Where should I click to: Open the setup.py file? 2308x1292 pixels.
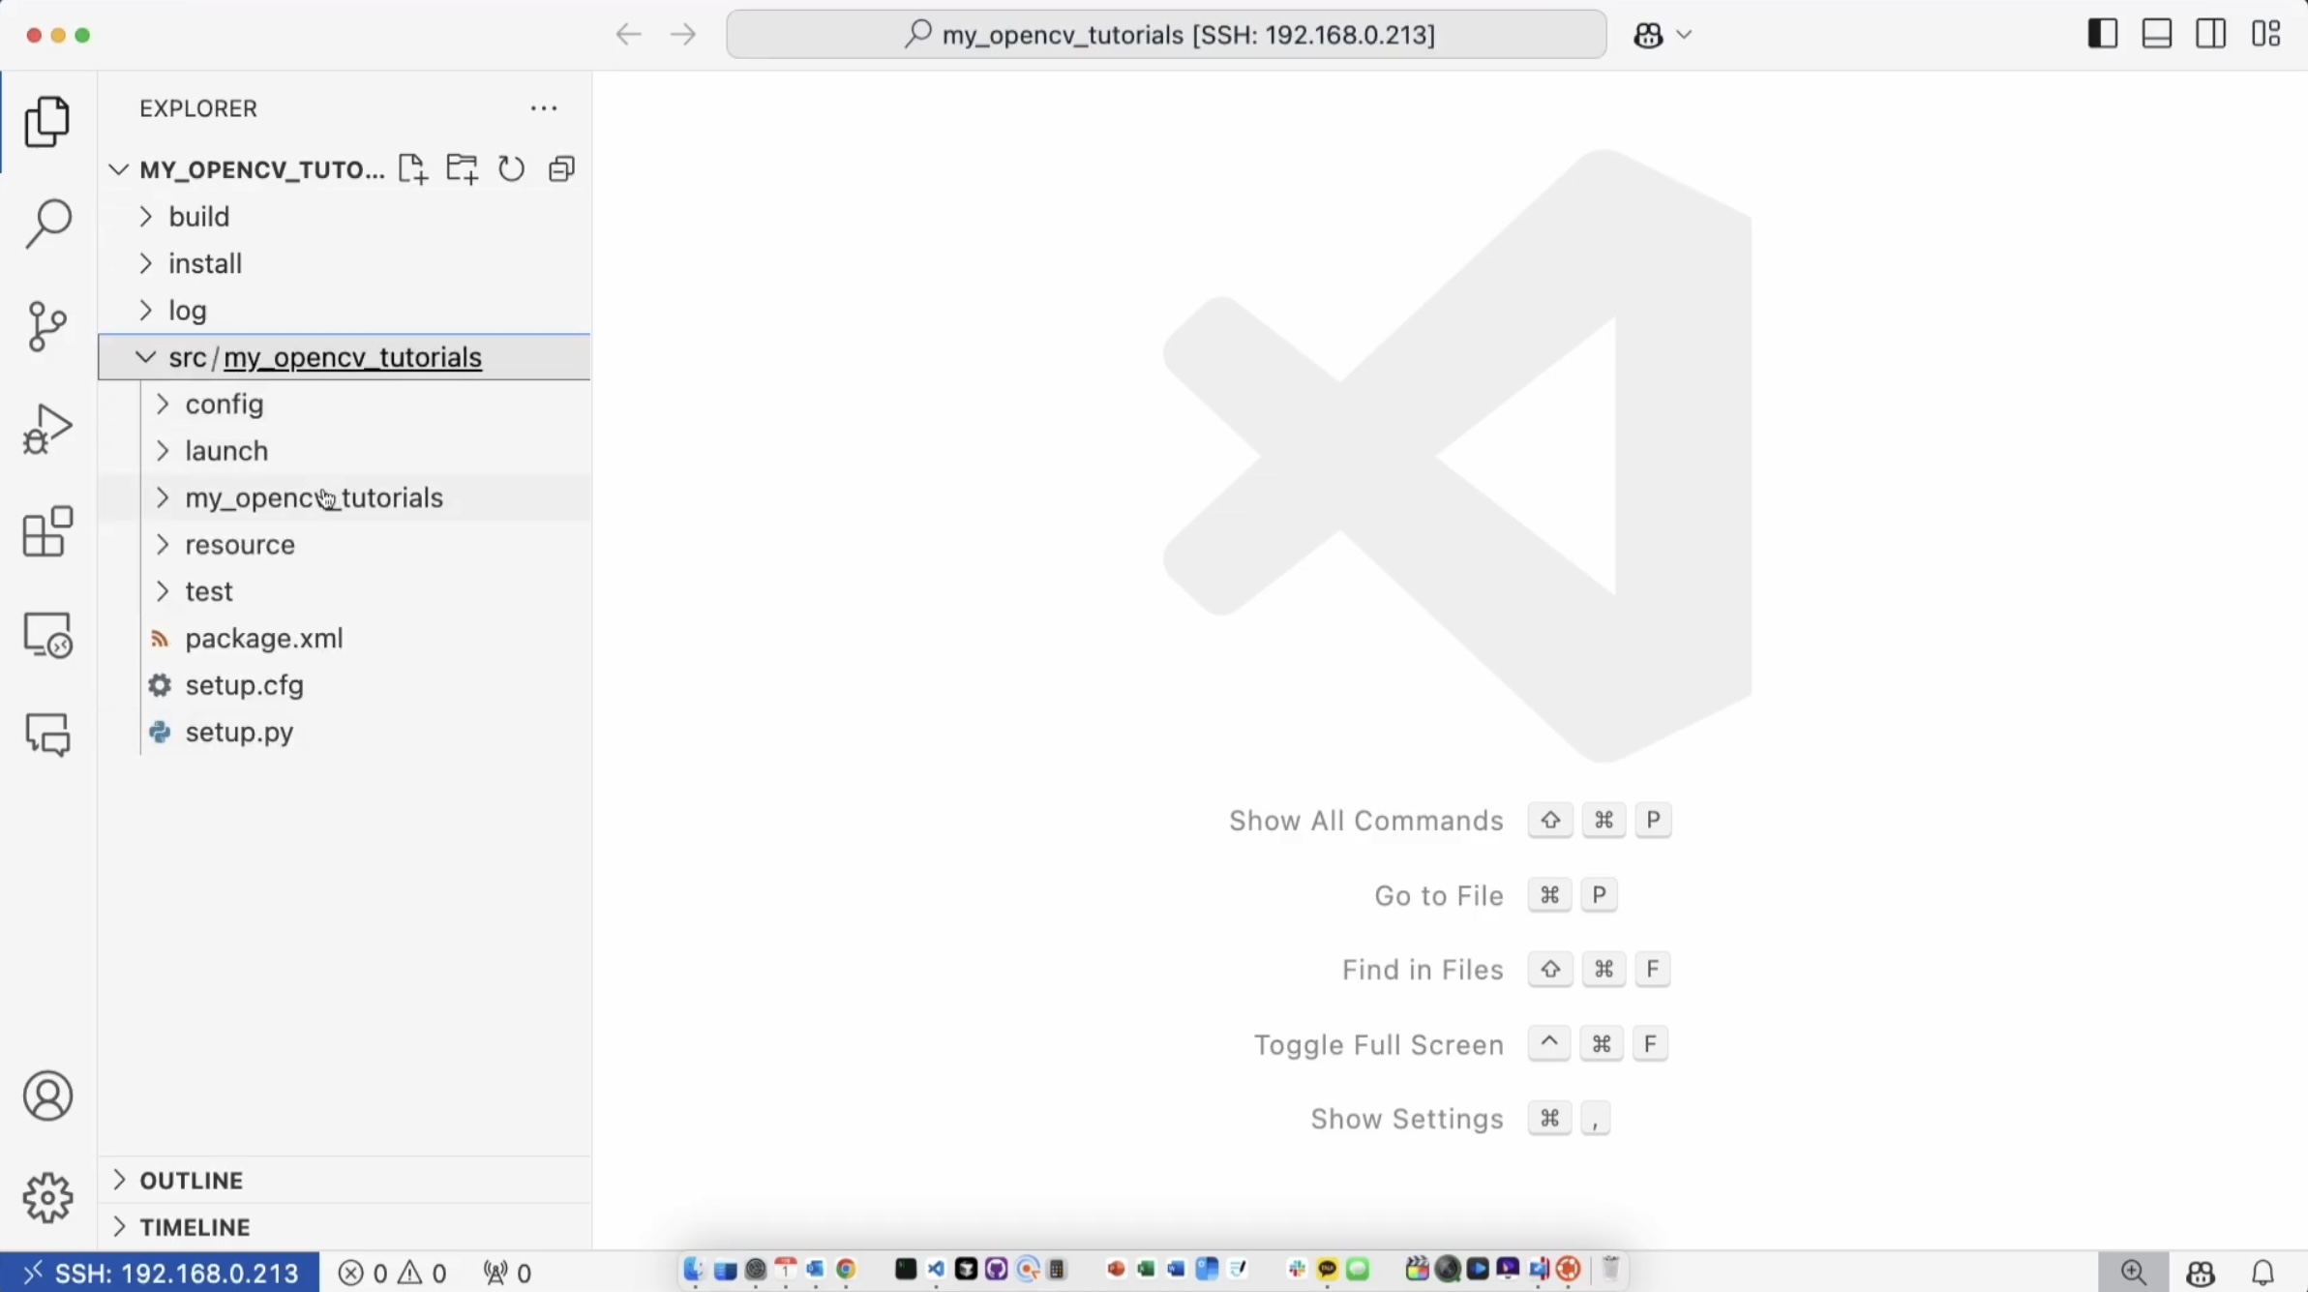point(239,733)
